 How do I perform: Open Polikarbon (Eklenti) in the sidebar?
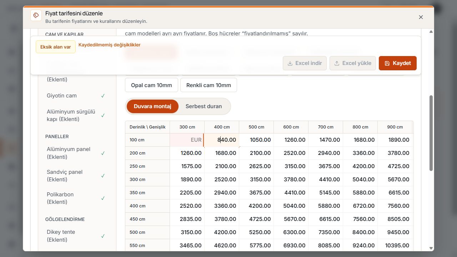(x=76, y=198)
